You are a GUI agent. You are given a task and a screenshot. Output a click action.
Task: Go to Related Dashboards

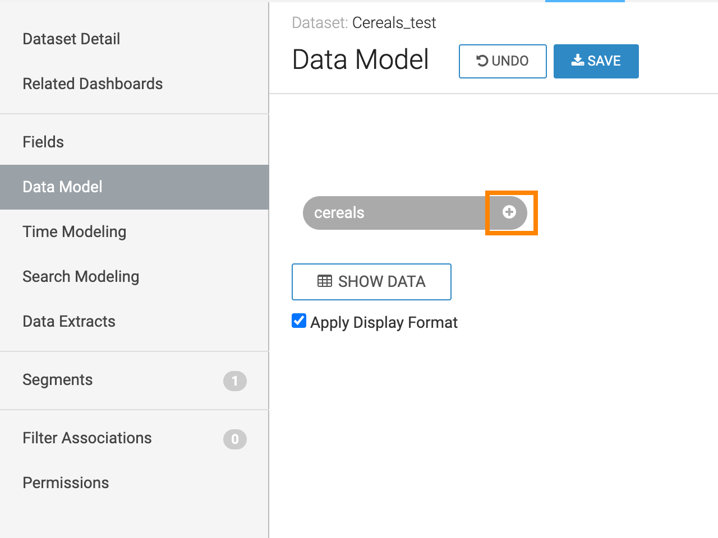(x=93, y=84)
